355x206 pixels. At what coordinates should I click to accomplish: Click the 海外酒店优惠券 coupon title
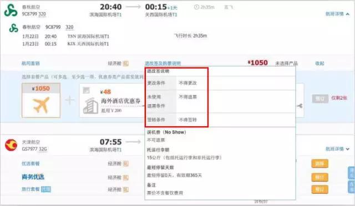(121, 101)
